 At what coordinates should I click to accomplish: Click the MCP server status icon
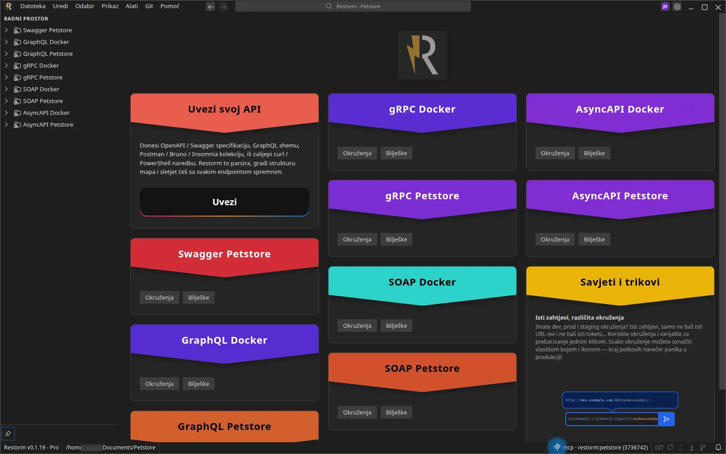pos(557,447)
